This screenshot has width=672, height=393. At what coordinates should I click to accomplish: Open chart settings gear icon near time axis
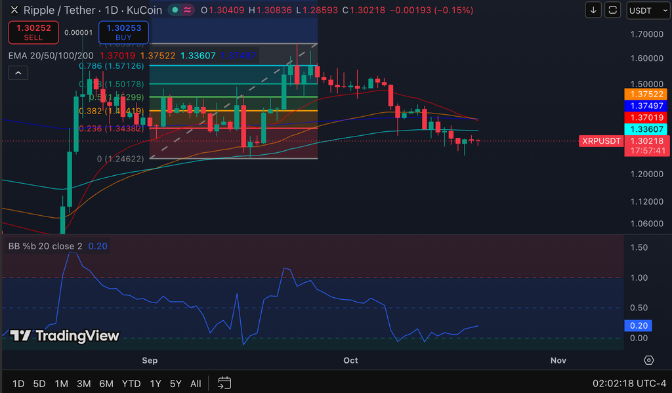[x=649, y=360]
